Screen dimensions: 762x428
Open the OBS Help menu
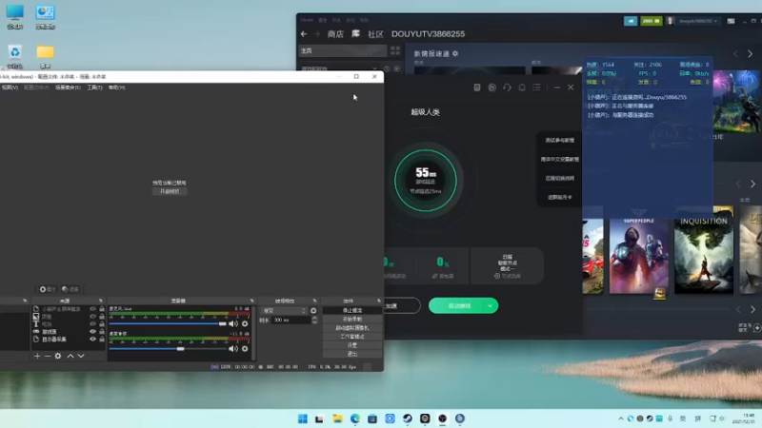[116, 88]
